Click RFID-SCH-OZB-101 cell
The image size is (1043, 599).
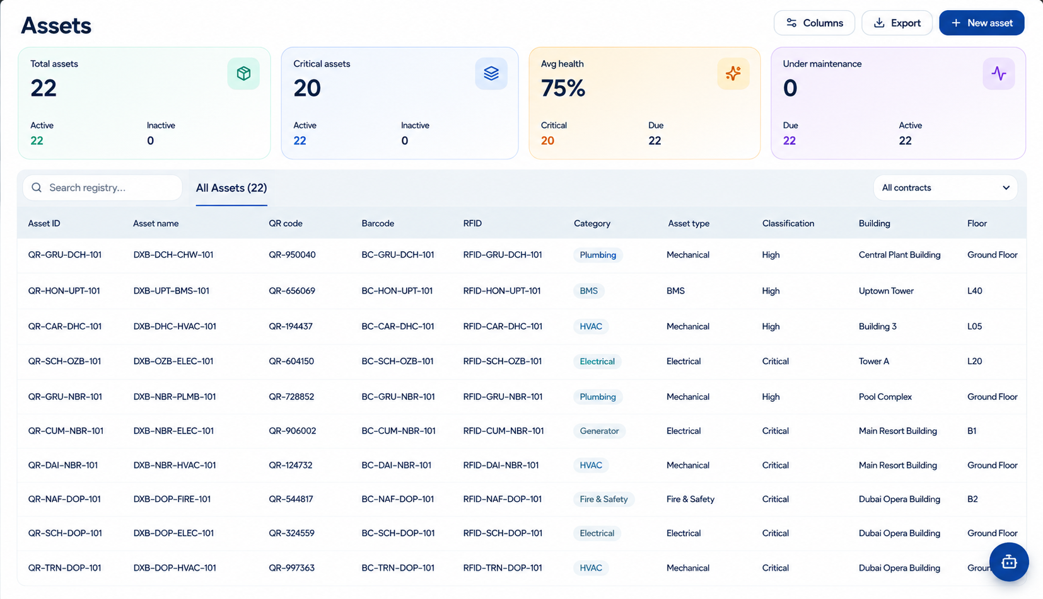click(x=503, y=362)
